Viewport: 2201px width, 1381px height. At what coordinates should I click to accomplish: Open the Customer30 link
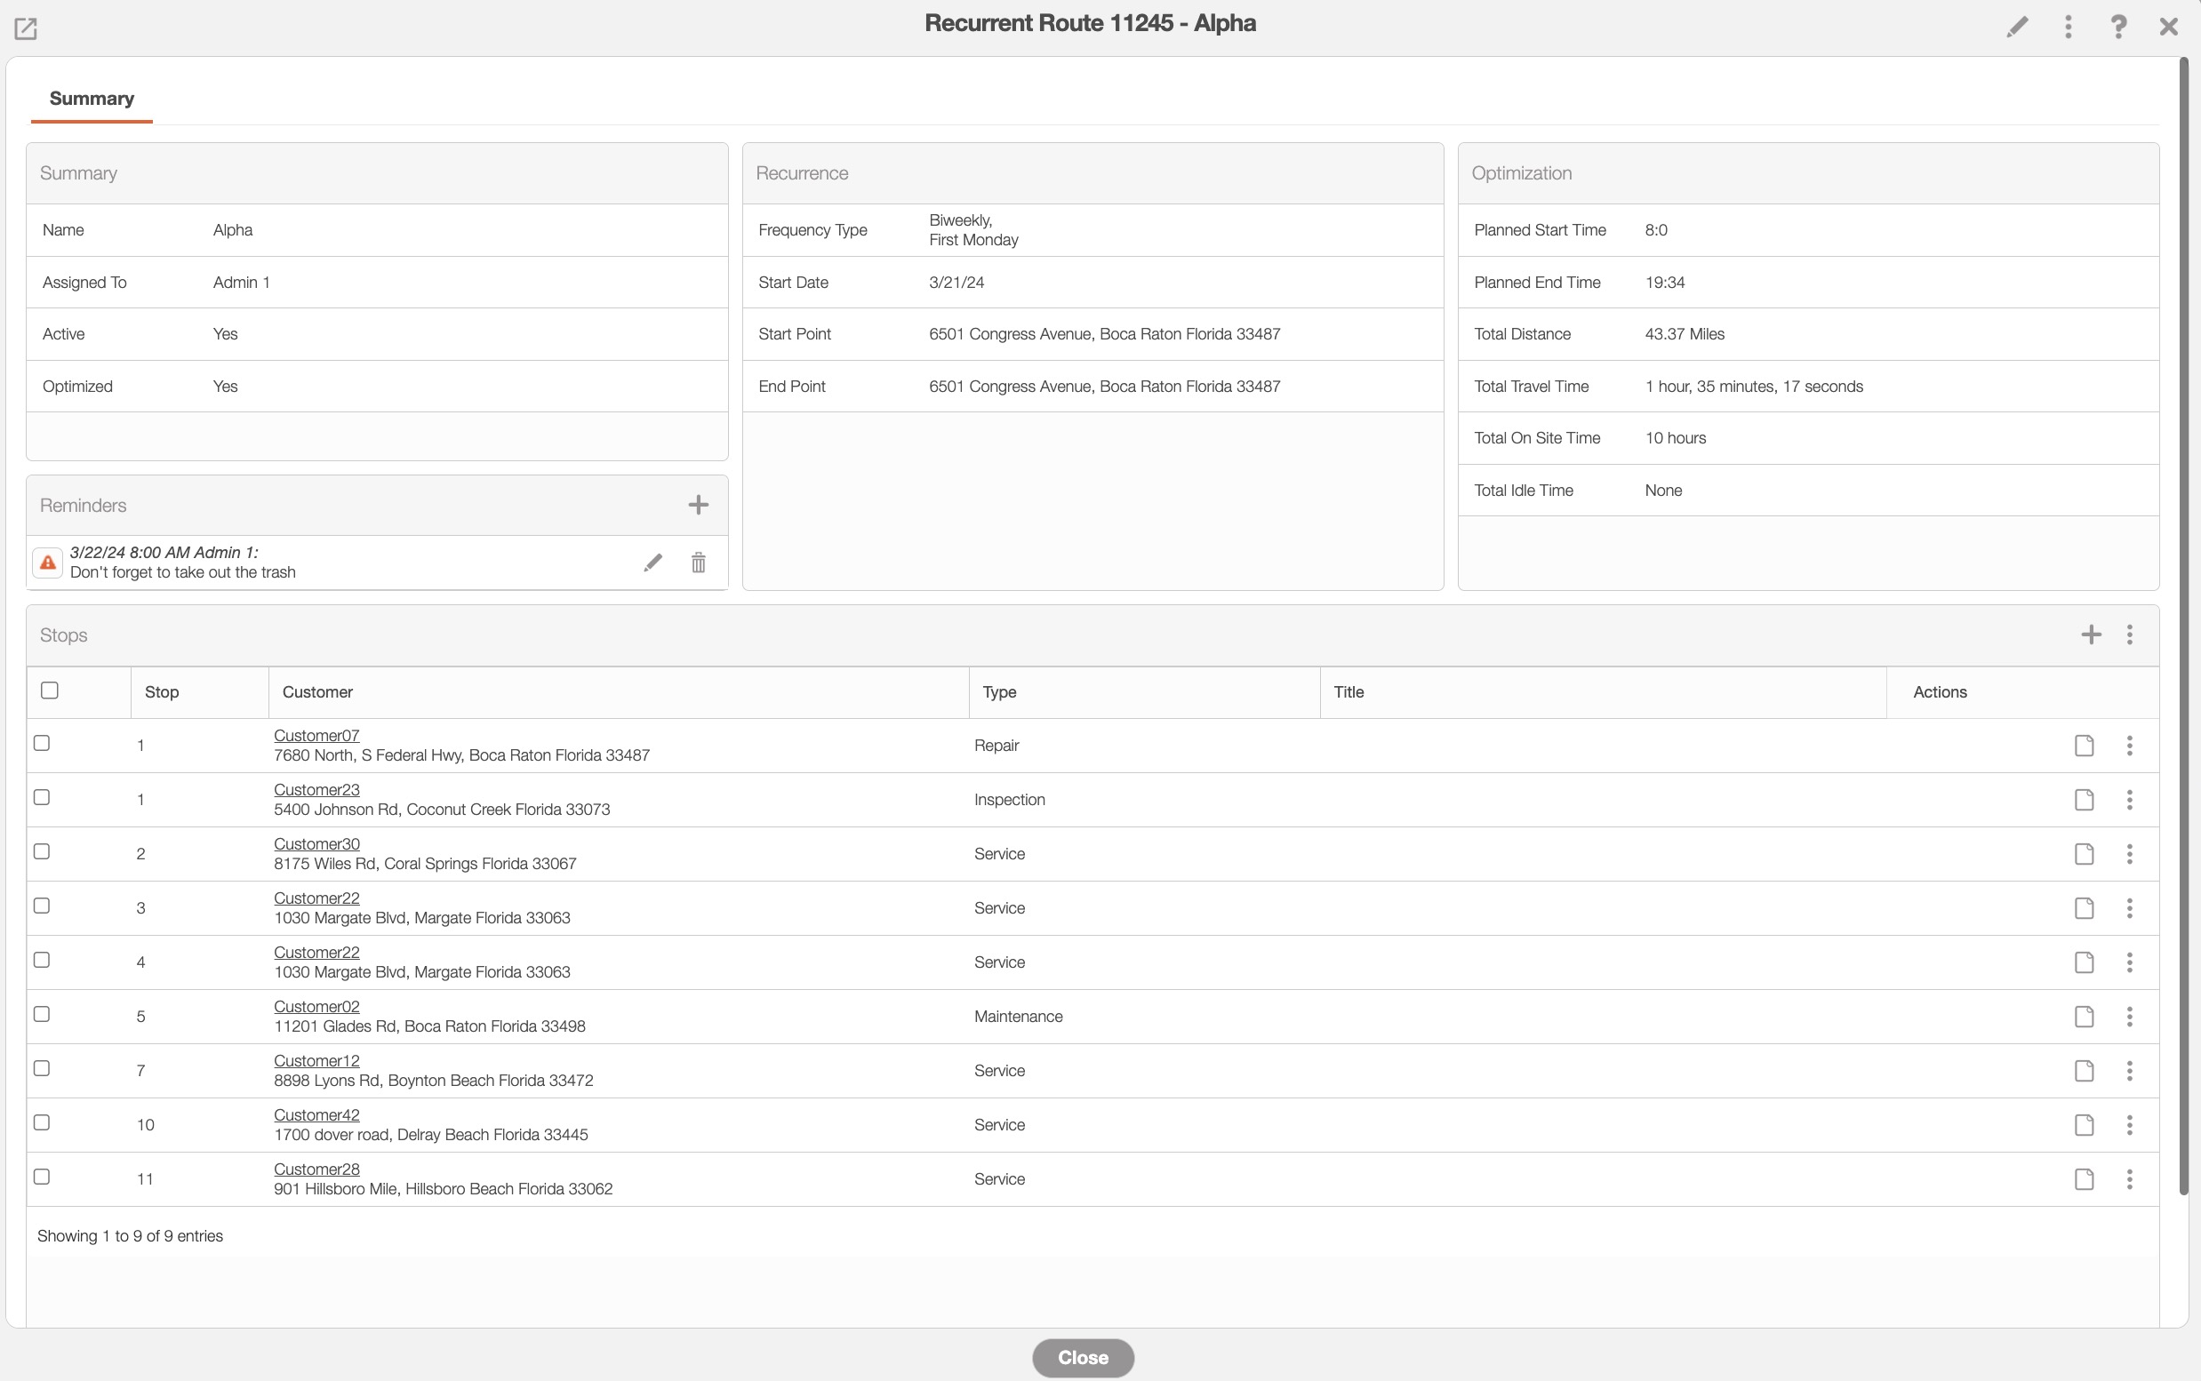316,844
